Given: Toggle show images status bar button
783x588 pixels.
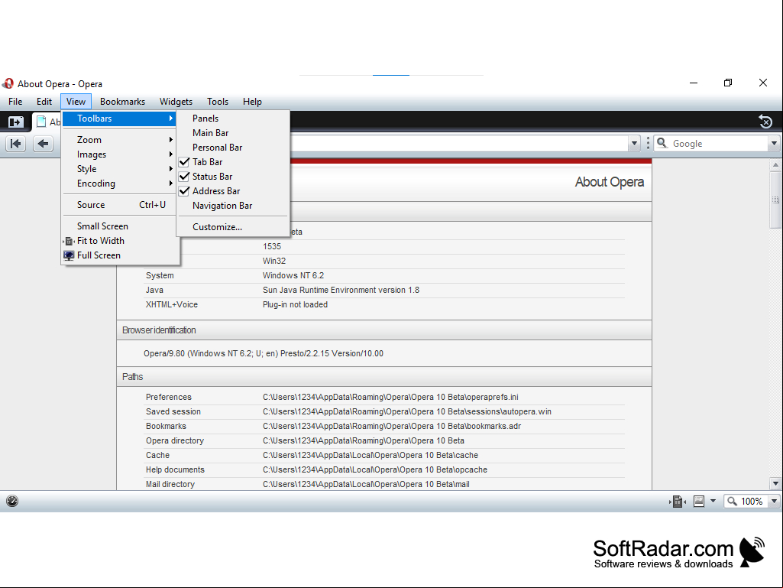Looking at the screenshot, I should coord(699,501).
